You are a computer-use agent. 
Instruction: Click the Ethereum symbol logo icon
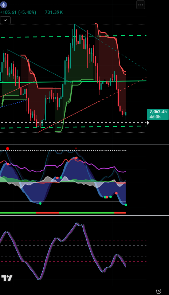[4, 4]
